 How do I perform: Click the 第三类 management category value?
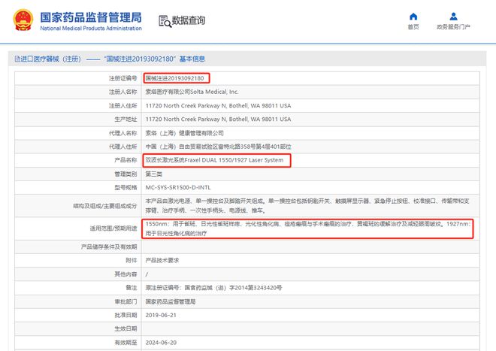[154, 174]
